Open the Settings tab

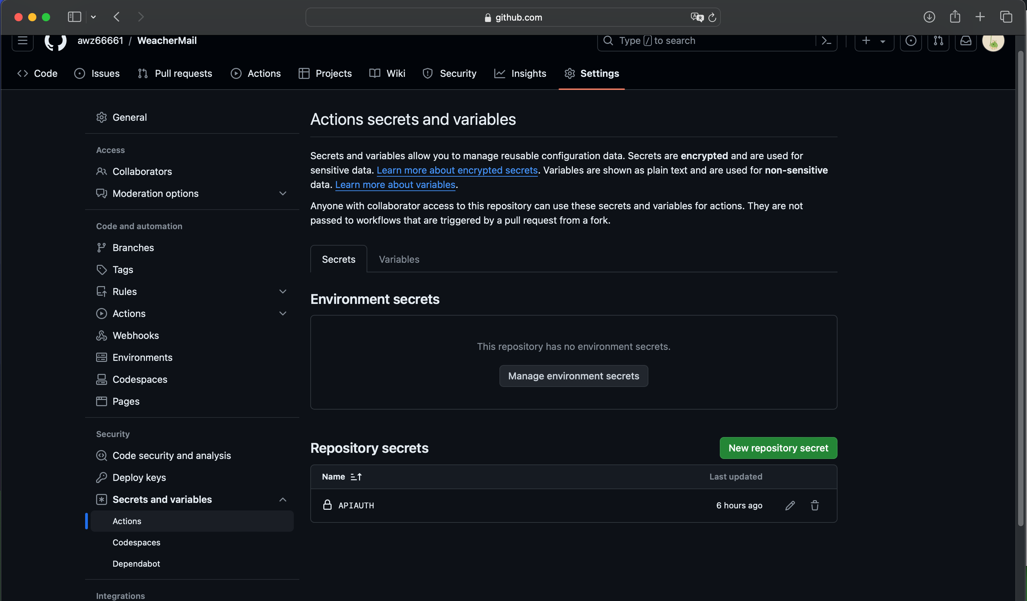592,73
